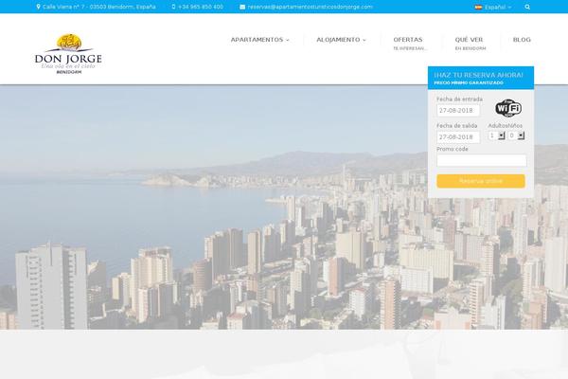Go to the Blog page
The image size is (568, 379).
(x=522, y=40)
